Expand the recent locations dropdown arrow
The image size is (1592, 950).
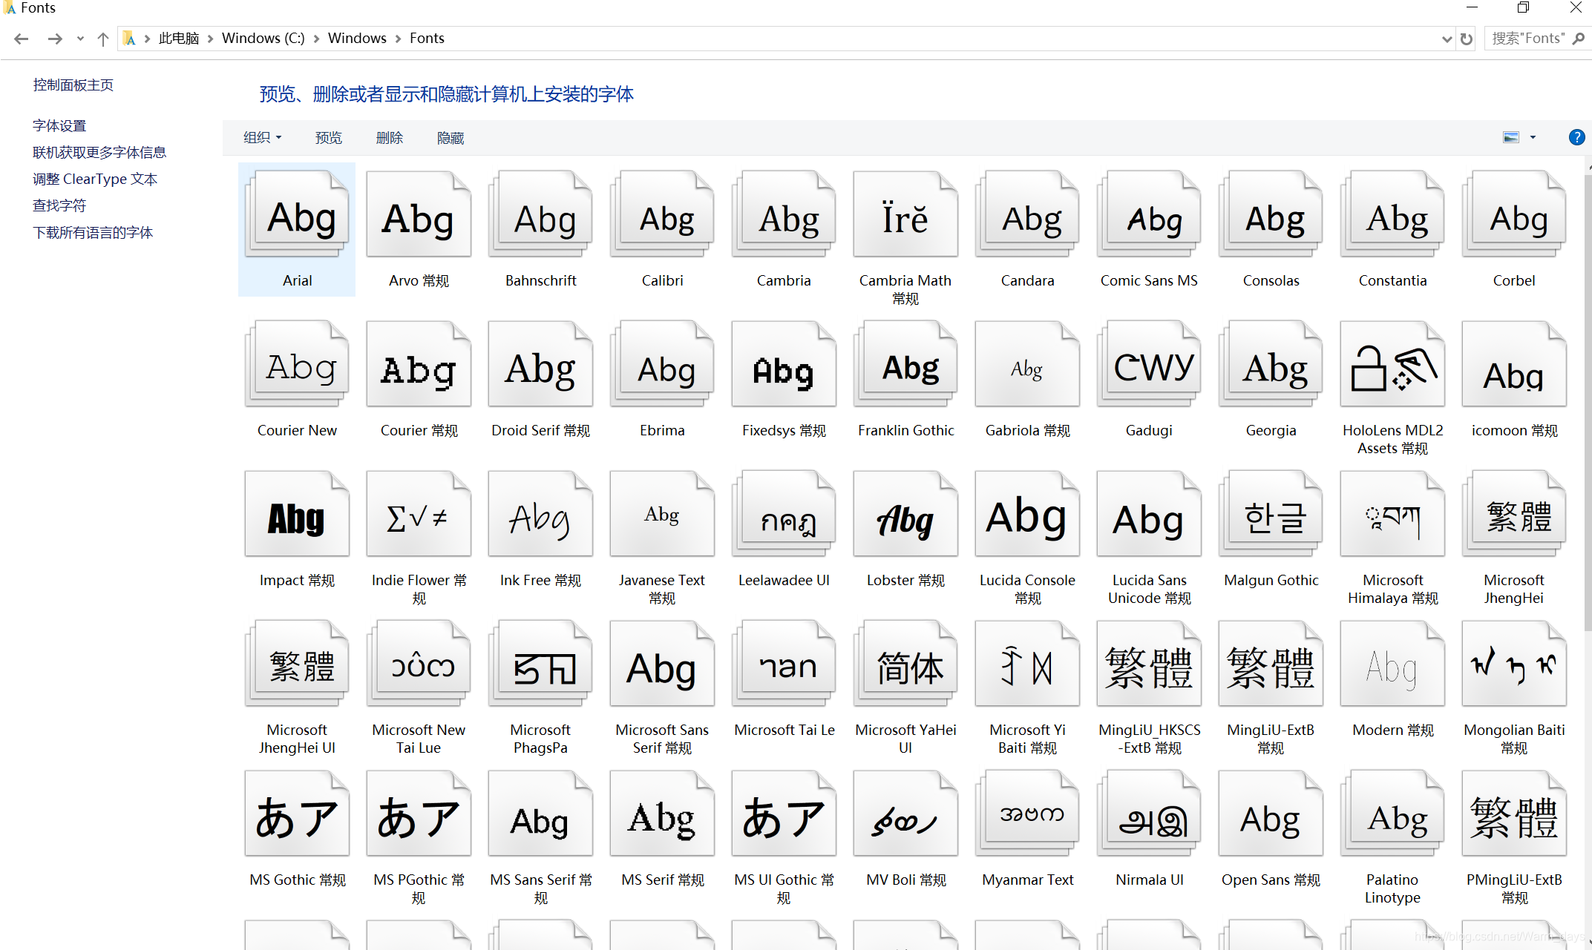[80, 39]
